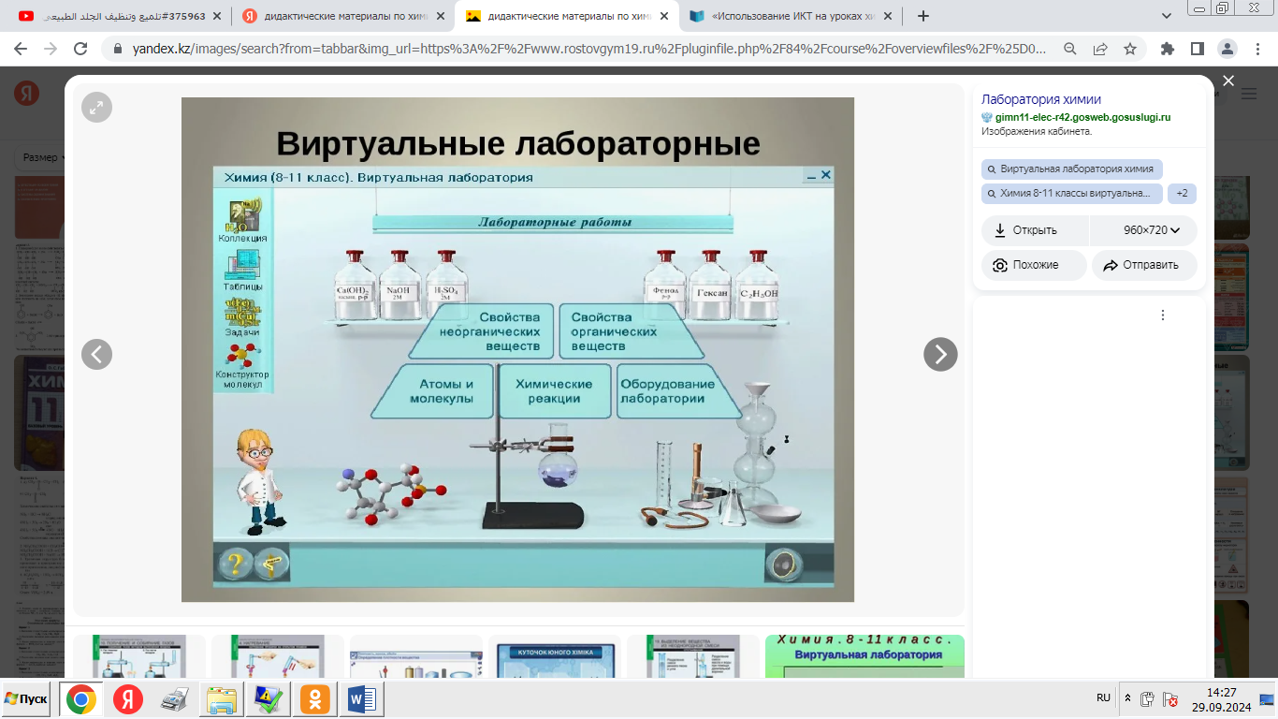
Task: Open the Размер filter dropdown behind viewer
Action: (x=43, y=157)
